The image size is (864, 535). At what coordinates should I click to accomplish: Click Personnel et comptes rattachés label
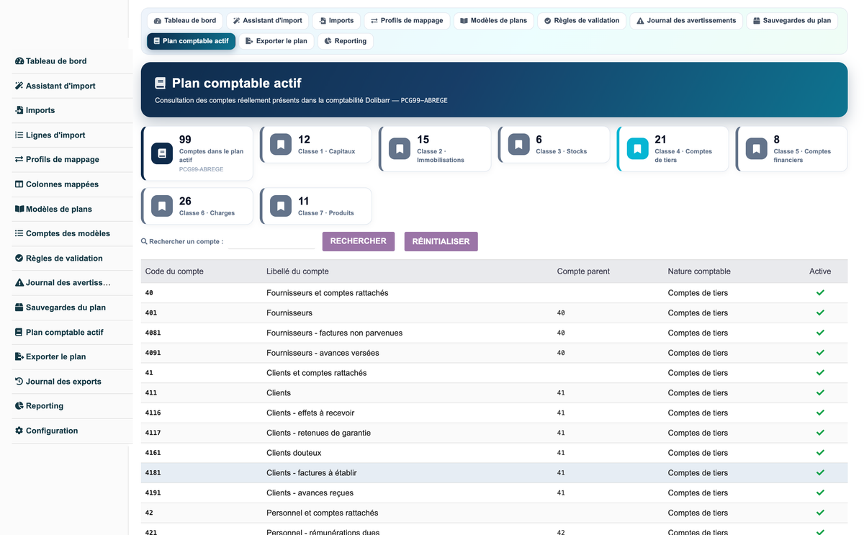coord(322,513)
